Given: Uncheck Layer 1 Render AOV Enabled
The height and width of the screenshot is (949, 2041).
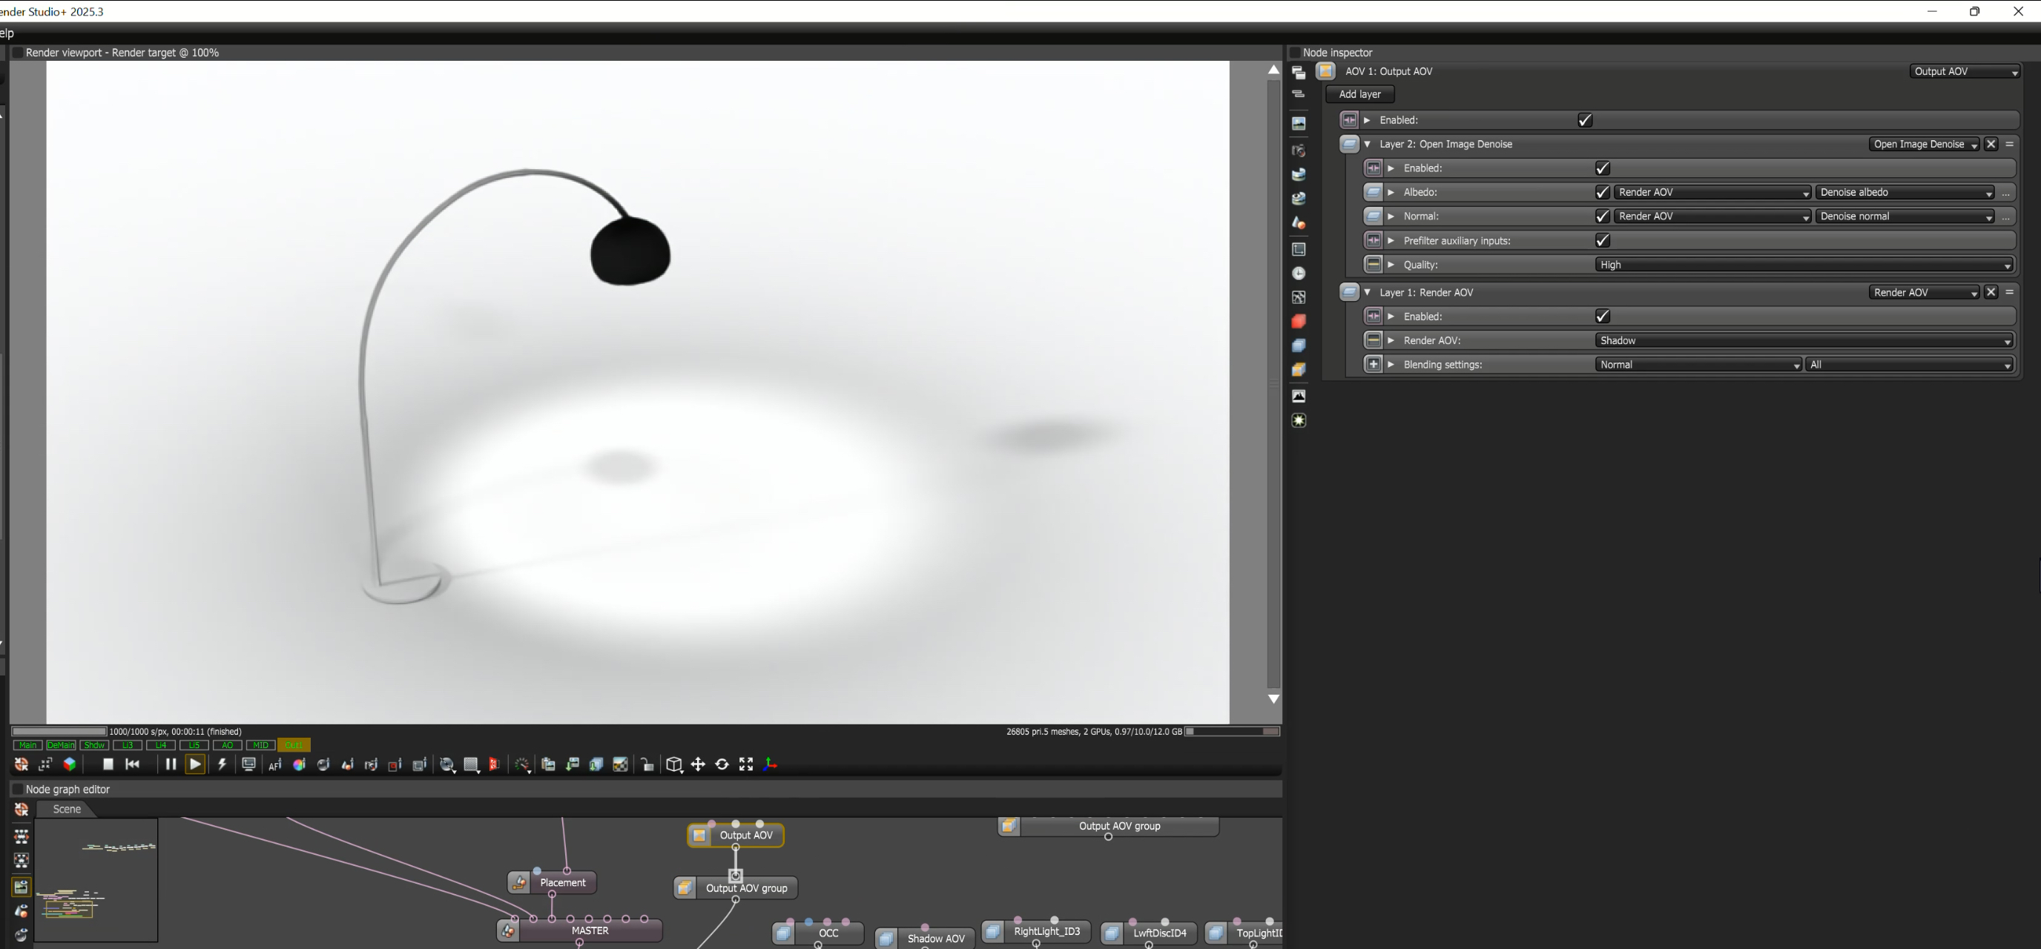Looking at the screenshot, I should [1602, 317].
